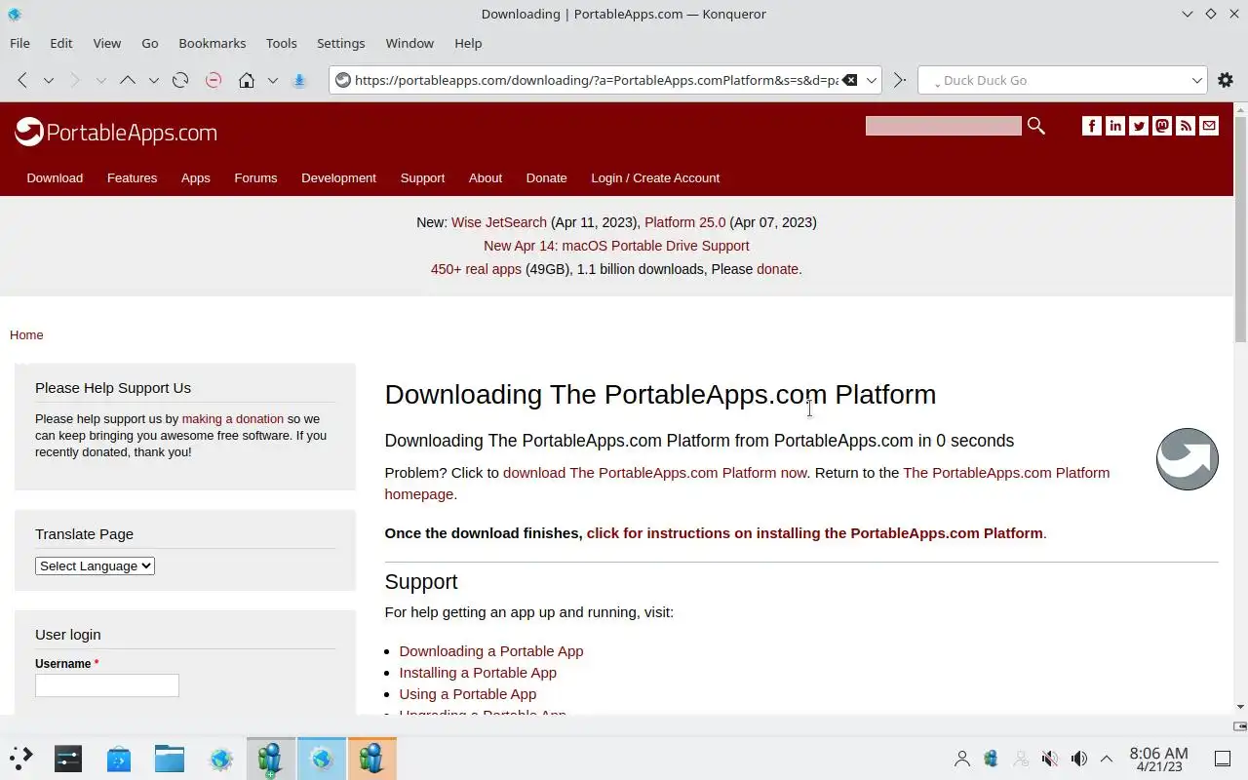Reload the page with the refresh icon
1248x780 pixels.
point(179,80)
